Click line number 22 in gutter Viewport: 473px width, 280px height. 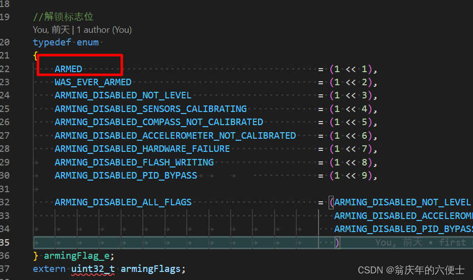(5, 69)
